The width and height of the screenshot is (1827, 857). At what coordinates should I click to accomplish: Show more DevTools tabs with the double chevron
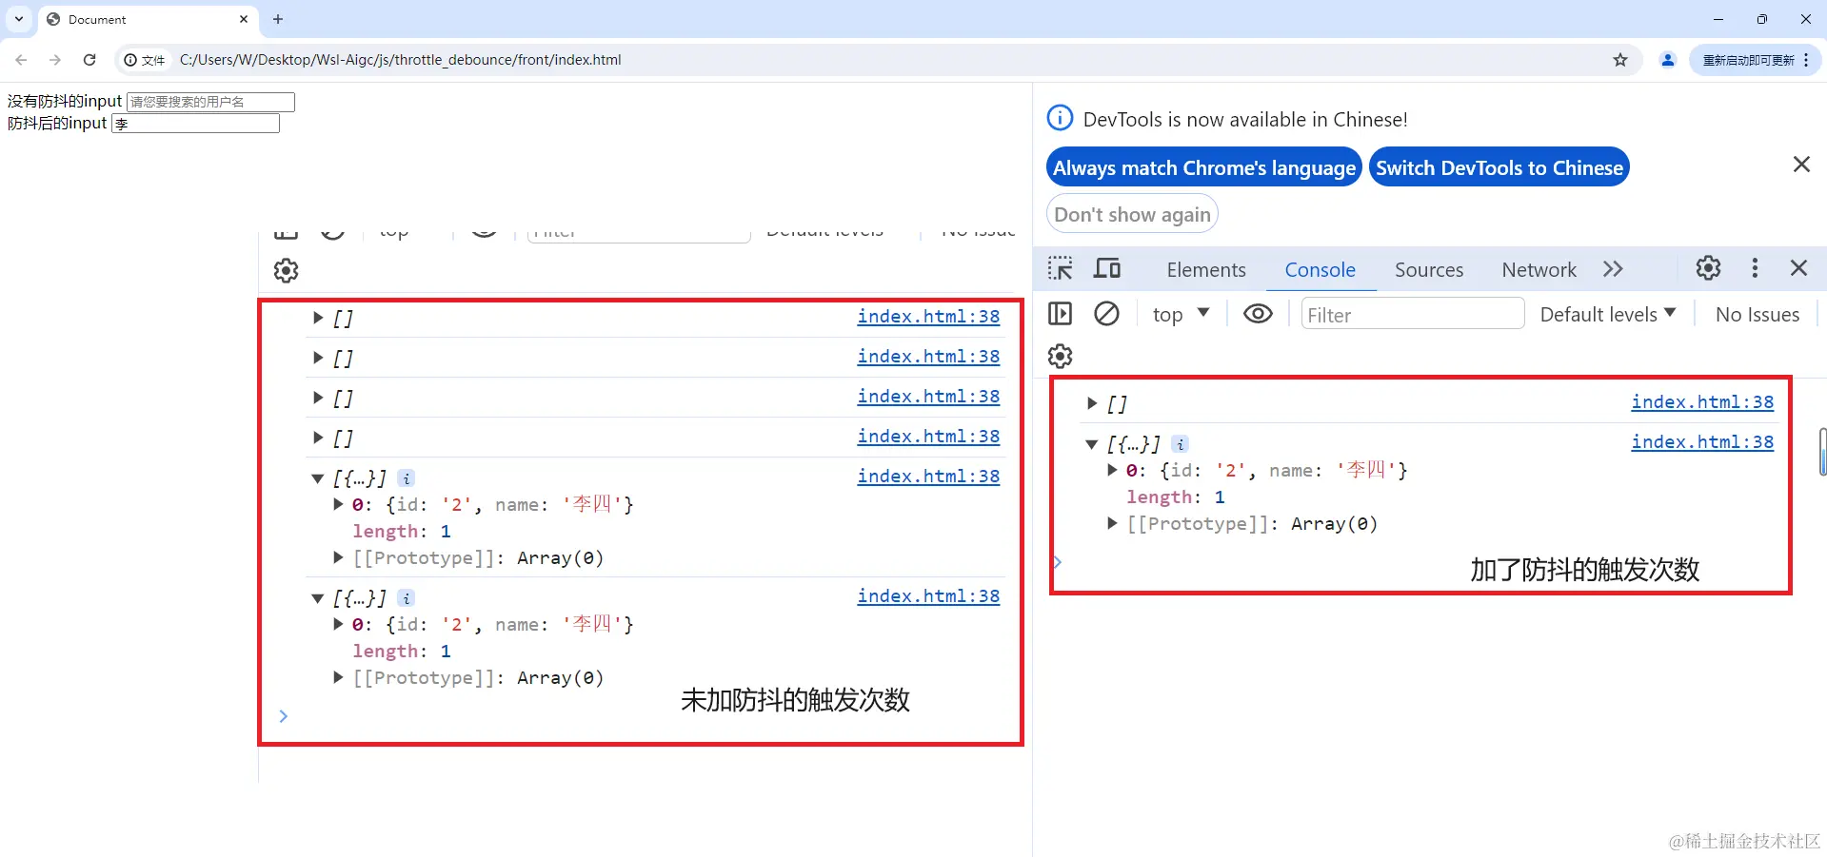coord(1613,269)
